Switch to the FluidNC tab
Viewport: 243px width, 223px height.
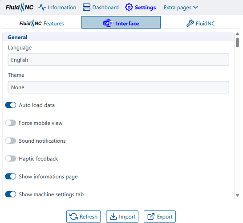[201, 23]
